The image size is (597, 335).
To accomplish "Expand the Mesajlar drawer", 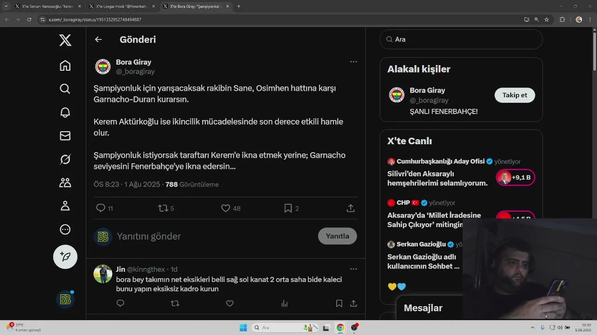I will pos(423,308).
